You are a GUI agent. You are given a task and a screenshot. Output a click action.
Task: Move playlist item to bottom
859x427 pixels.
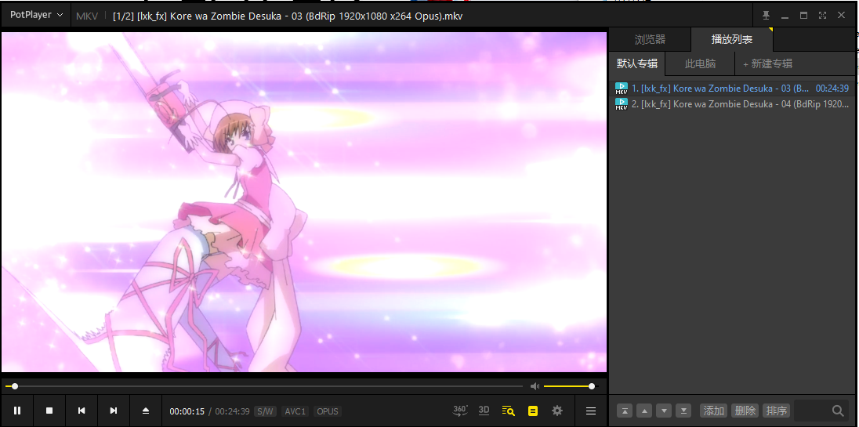tap(683, 411)
